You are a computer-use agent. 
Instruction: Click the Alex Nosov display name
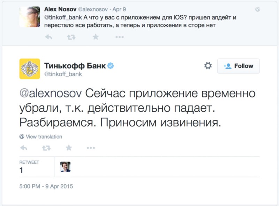pyautogui.click(x=58, y=8)
